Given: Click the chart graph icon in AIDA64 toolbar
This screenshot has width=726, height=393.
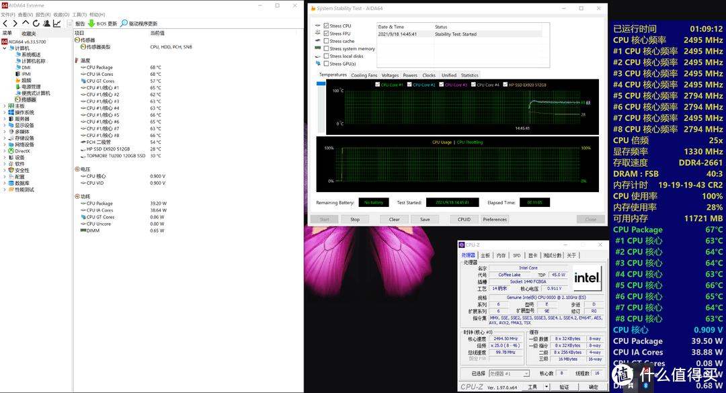Looking at the screenshot, I should tap(58, 24).
